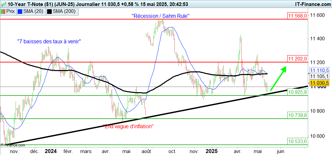Click the IT-Finance.com link at top right
Image resolution: width=332 pixels, height=155 pixels.
coord(307,4)
